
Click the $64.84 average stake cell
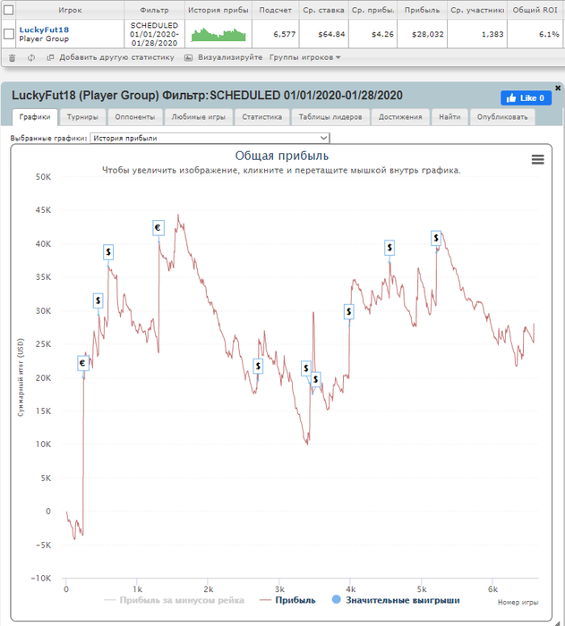click(x=324, y=34)
